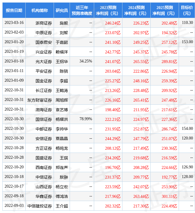This screenshot has width=195, height=213.
Task: Click the 目标价 column header
Action: (x=187, y=10)
